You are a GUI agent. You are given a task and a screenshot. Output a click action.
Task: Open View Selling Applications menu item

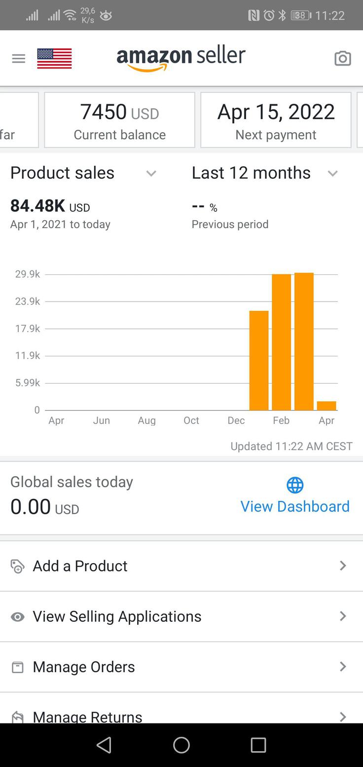(x=181, y=616)
